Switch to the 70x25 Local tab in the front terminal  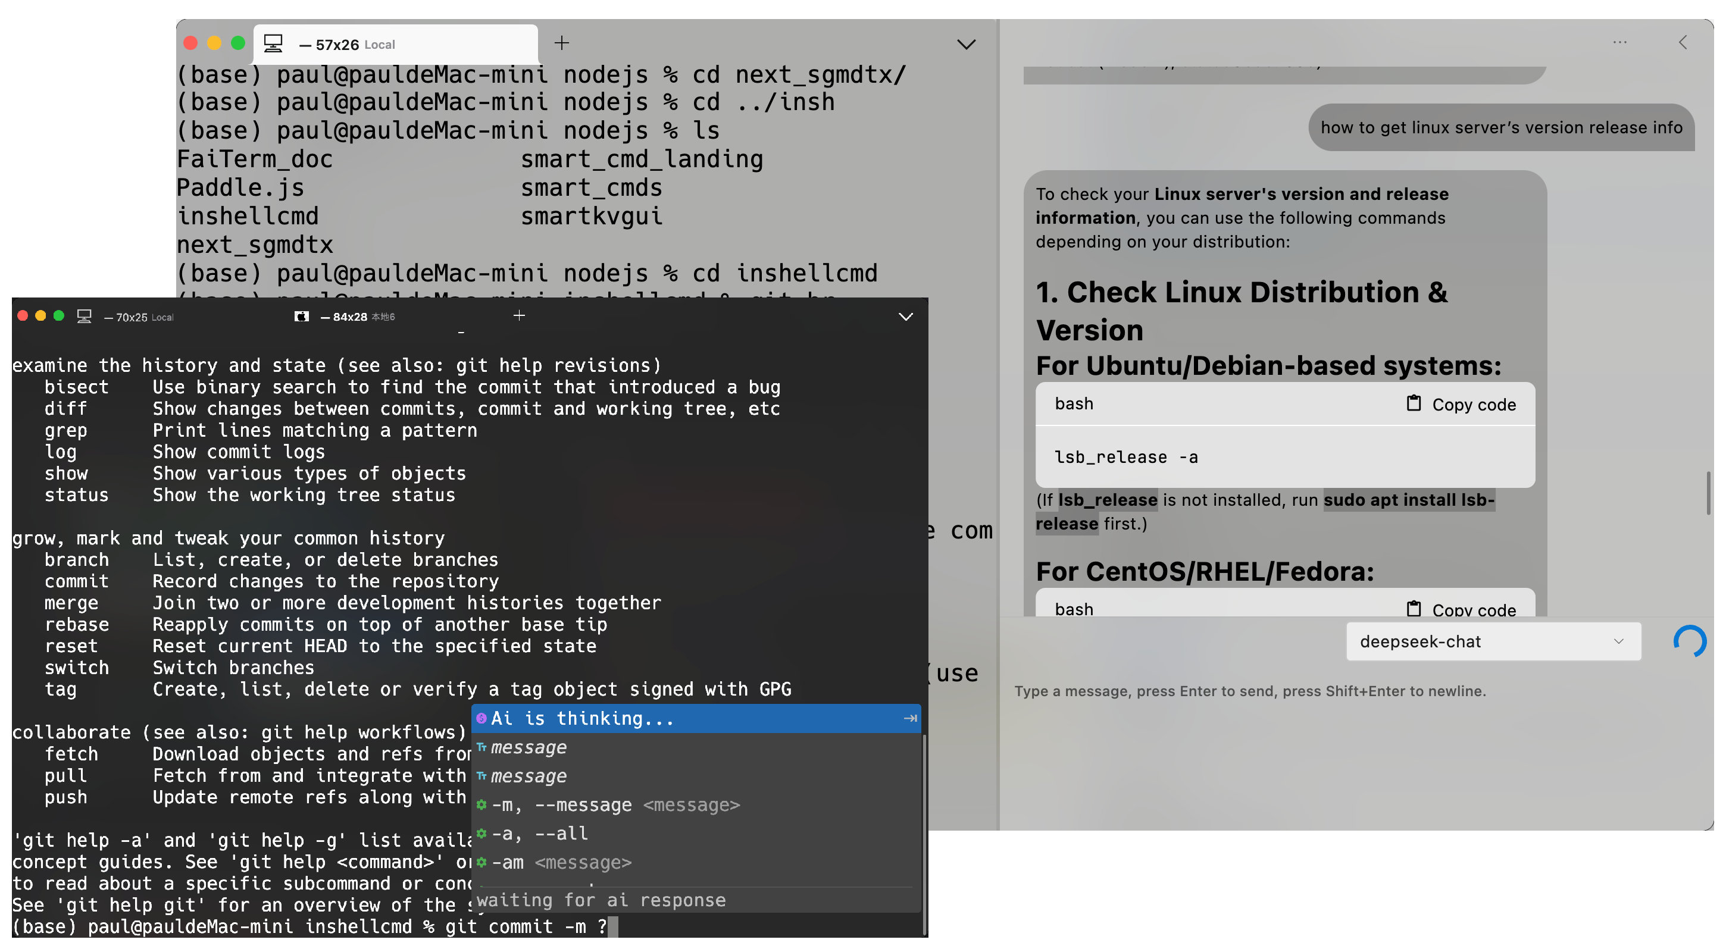[137, 317]
